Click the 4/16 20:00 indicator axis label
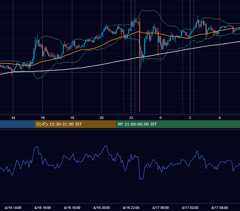The height and width of the screenshot is (211, 240). 102,207
